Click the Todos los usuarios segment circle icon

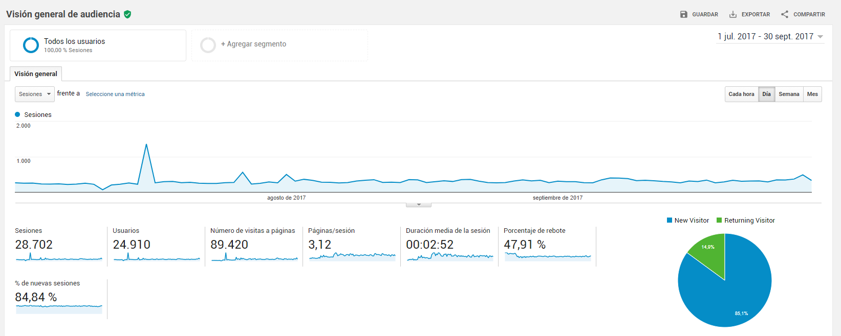click(31, 45)
